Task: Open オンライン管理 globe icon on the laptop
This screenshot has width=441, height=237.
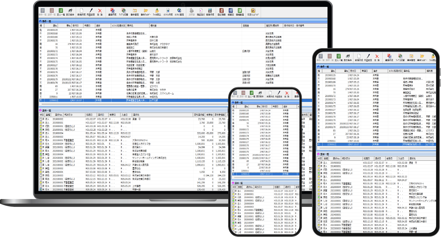Action: (x=179, y=12)
